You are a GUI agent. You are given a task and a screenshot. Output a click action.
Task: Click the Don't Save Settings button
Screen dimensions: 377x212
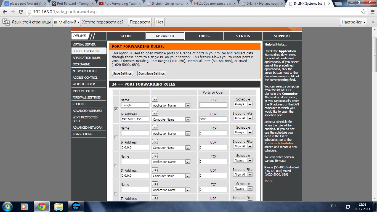pos(152,73)
